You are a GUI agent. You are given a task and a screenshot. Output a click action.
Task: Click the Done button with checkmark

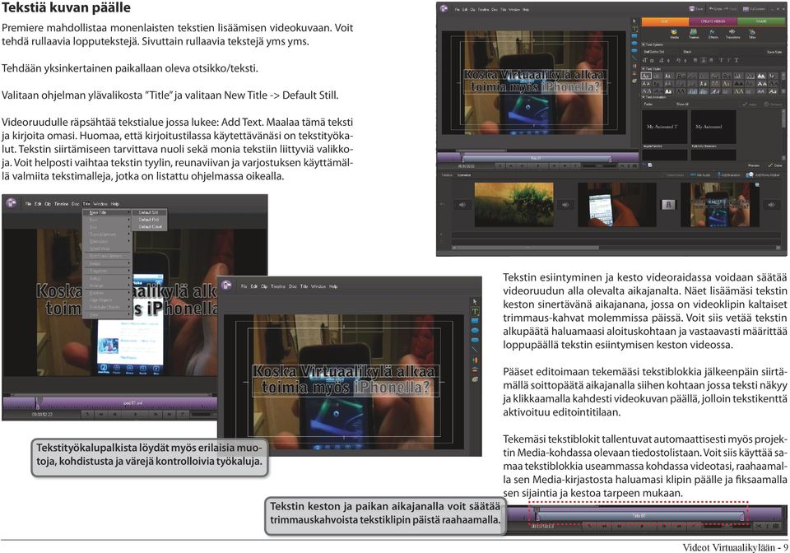pos(775,165)
